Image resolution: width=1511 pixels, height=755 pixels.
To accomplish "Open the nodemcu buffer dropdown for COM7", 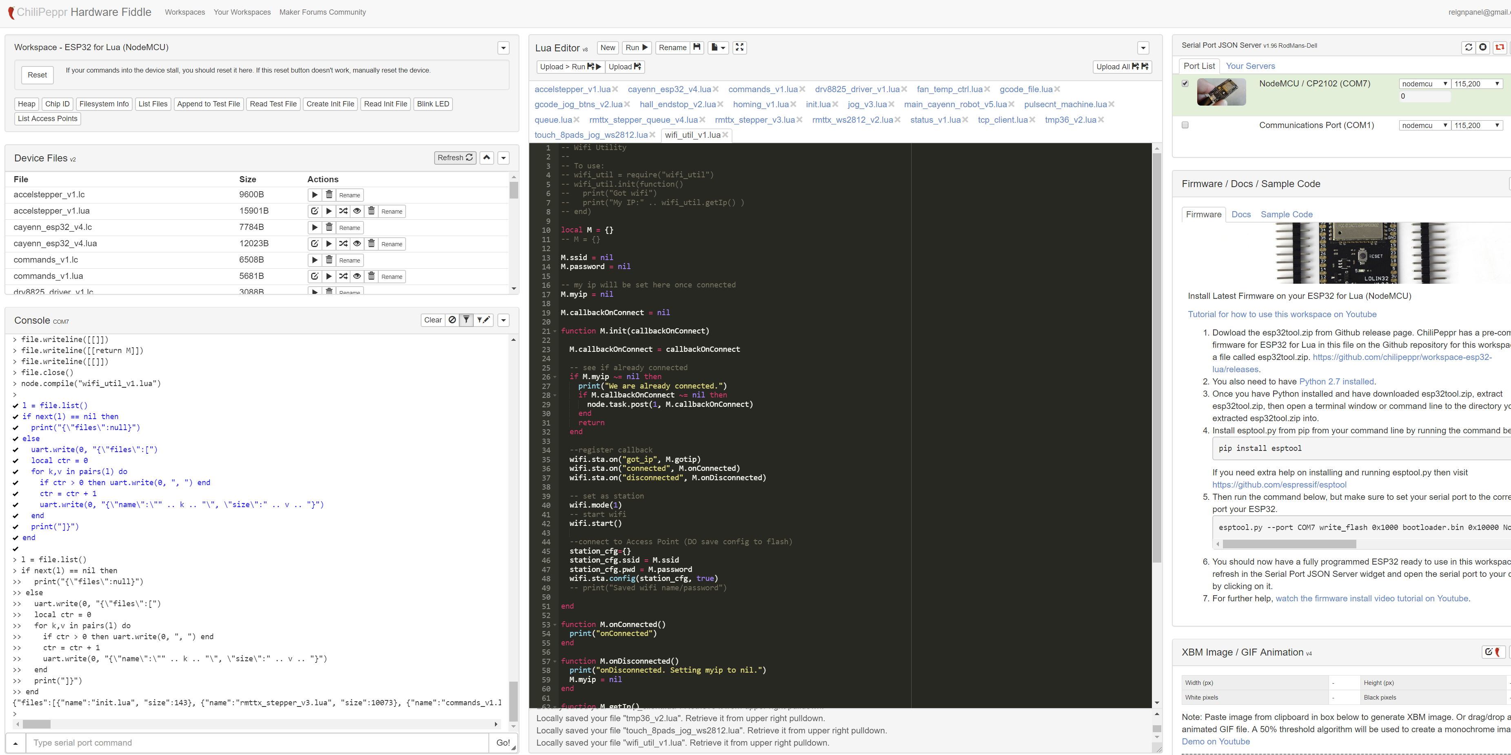I will [x=1424, y=84].
